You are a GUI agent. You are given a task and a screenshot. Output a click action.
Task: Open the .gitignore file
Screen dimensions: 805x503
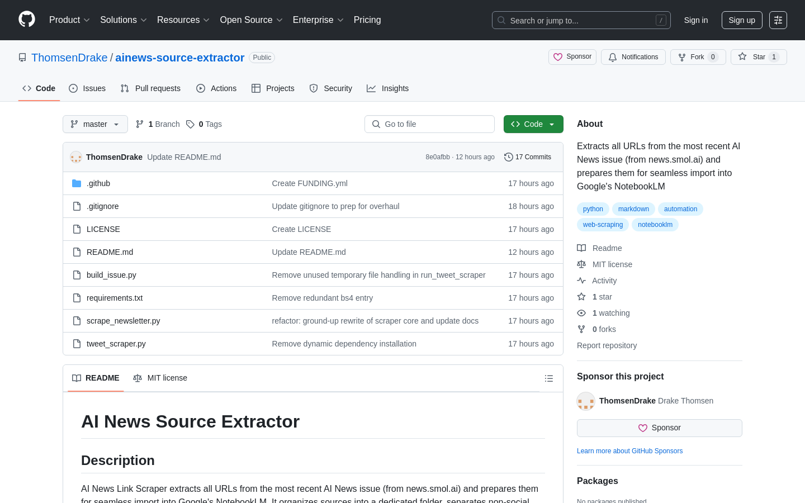pos(103,206)
